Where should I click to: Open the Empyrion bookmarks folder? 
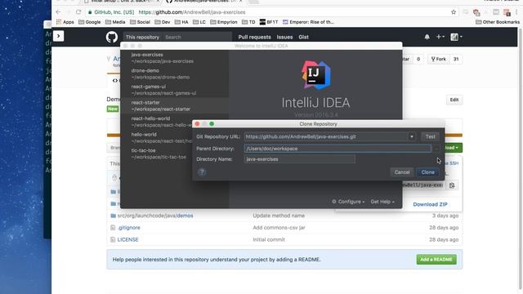click(x=223, y=22)
